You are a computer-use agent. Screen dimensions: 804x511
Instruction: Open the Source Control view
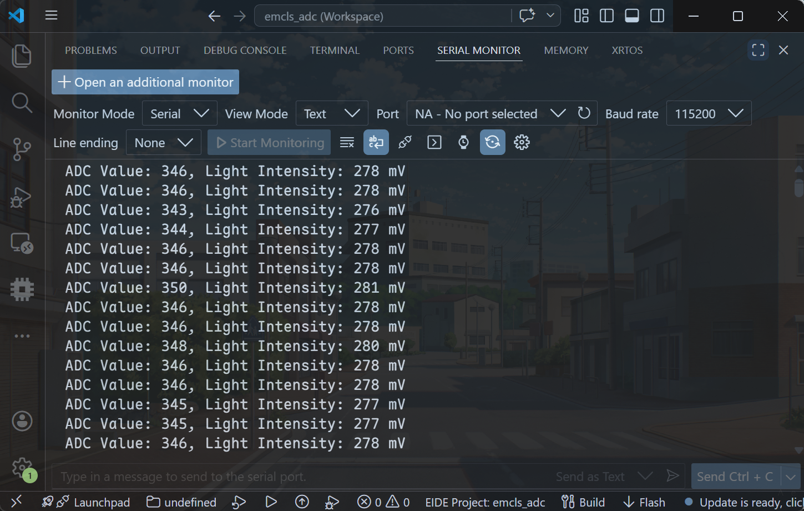coord(22,149)
